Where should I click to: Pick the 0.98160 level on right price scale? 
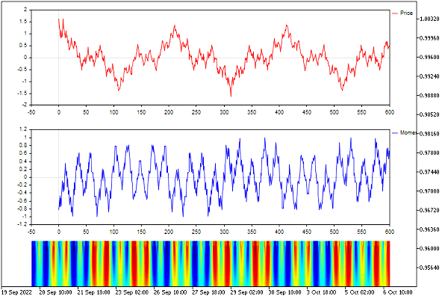click(x=429, y=134)
